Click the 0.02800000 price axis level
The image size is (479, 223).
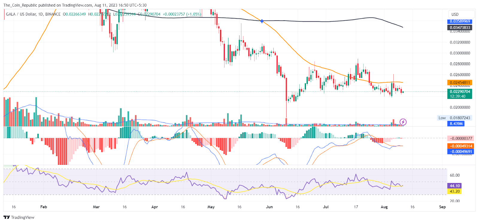click(460, 64)
